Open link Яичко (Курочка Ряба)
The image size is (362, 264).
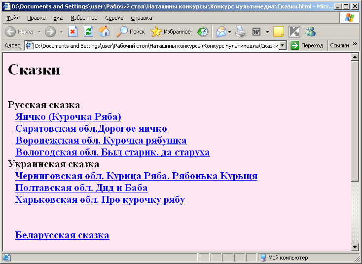[x=68, y=116]
